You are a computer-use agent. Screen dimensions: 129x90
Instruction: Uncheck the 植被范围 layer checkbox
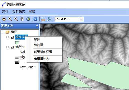point(12,37)
